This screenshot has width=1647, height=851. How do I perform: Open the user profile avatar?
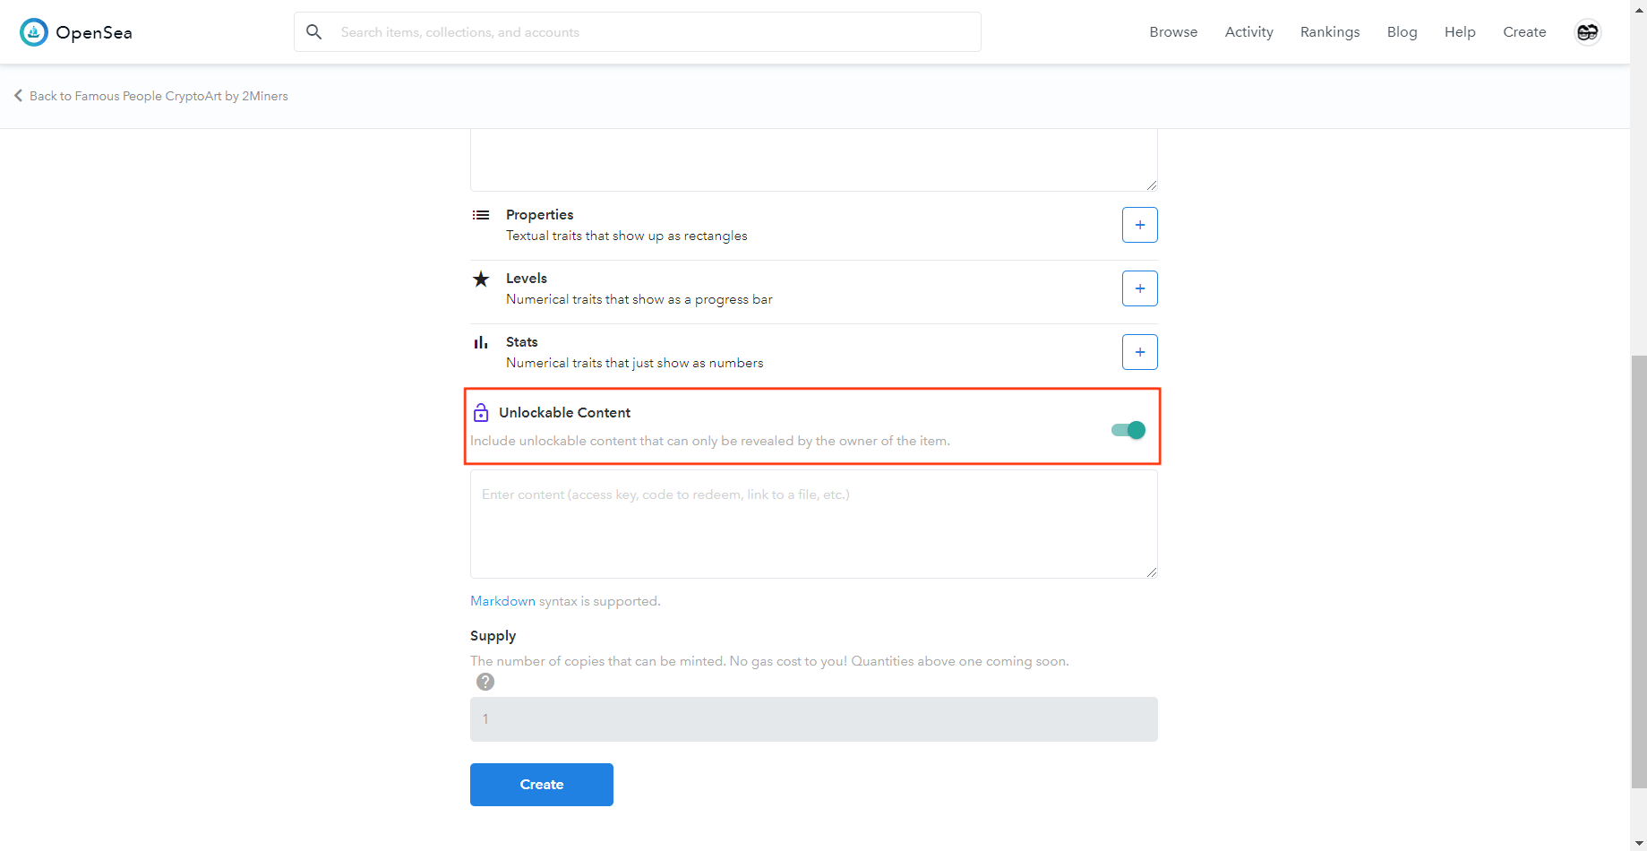point(1587,32)
